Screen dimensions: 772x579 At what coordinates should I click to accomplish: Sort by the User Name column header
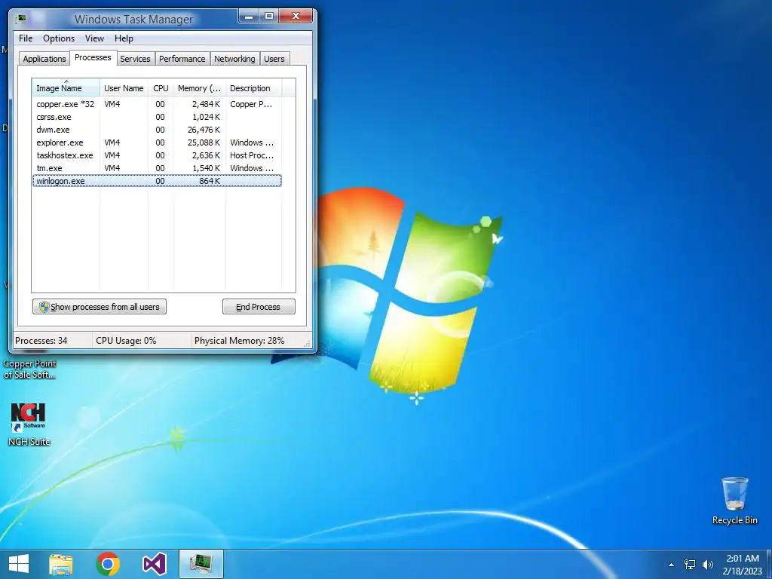tap(124, 88)
